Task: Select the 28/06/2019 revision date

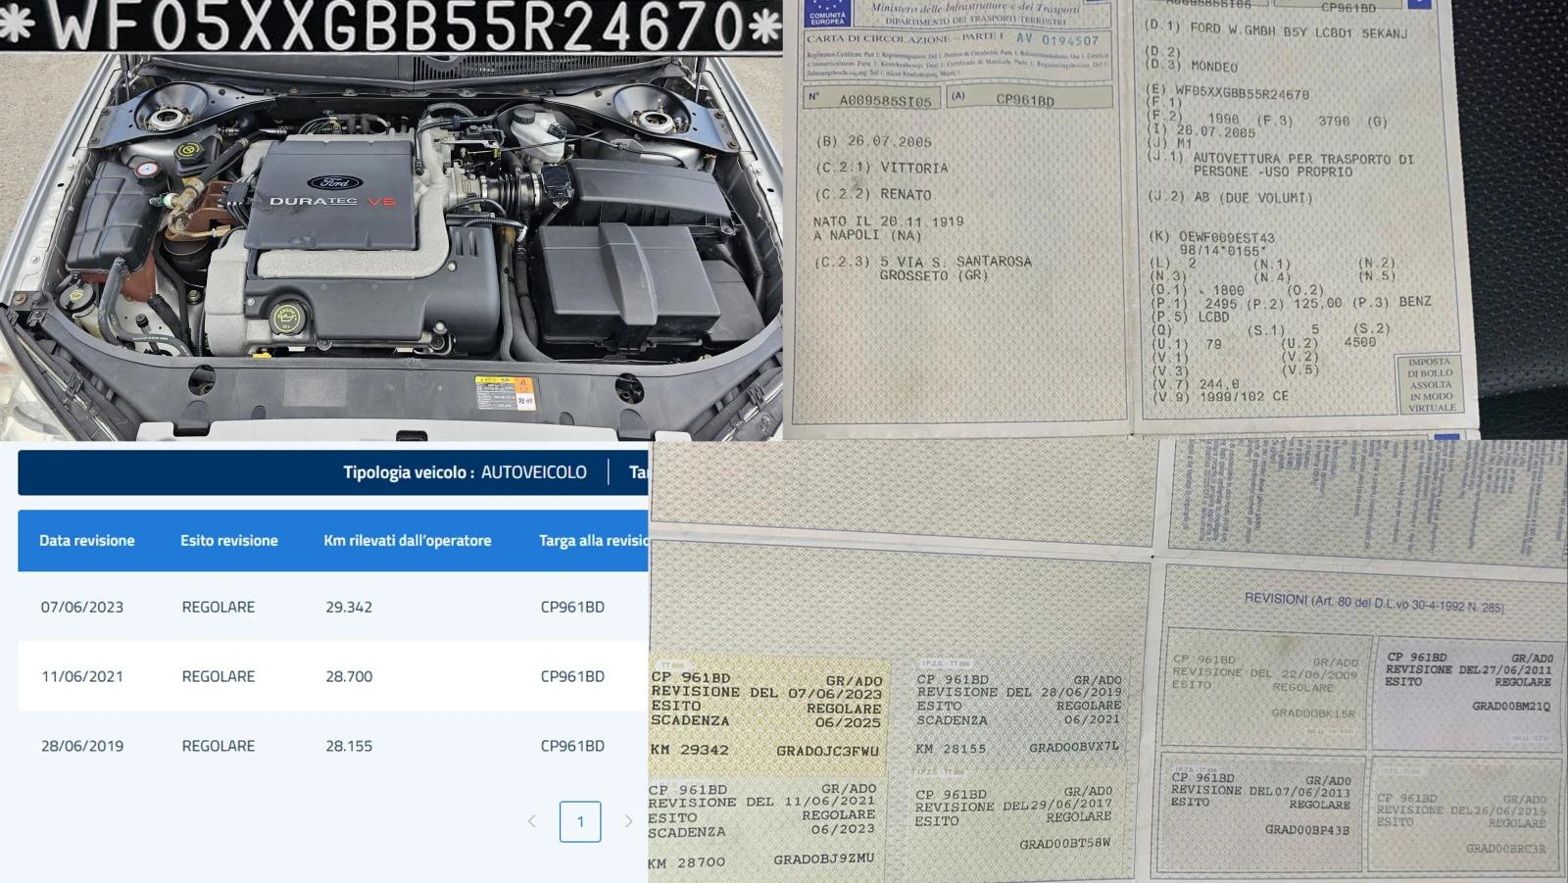Action: (82, 746)
